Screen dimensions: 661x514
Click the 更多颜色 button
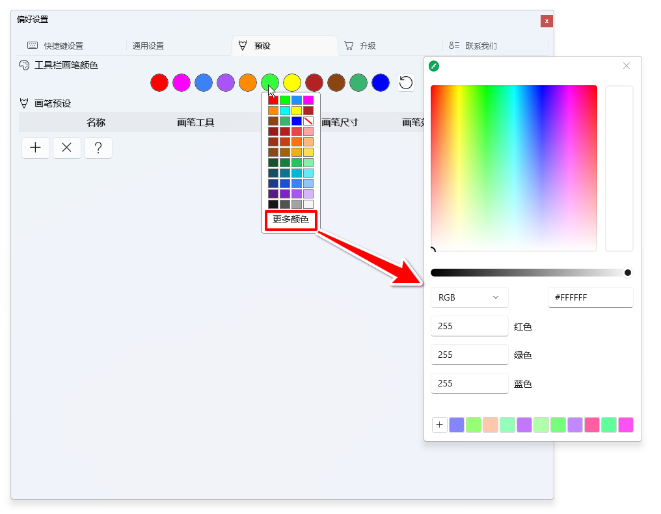point(291,220)
